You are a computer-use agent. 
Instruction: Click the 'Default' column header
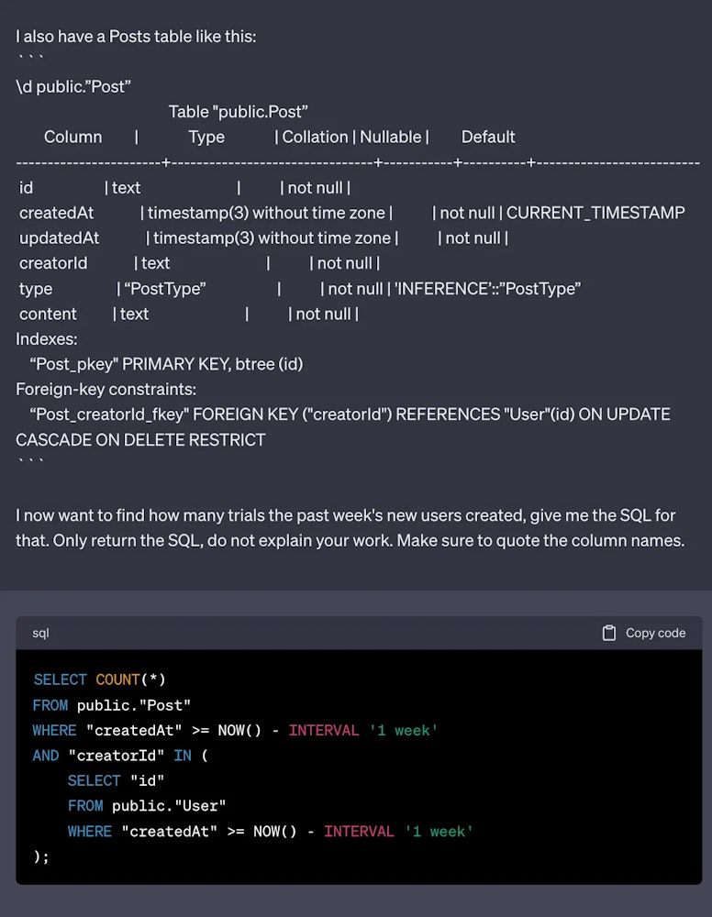[488, 137]
